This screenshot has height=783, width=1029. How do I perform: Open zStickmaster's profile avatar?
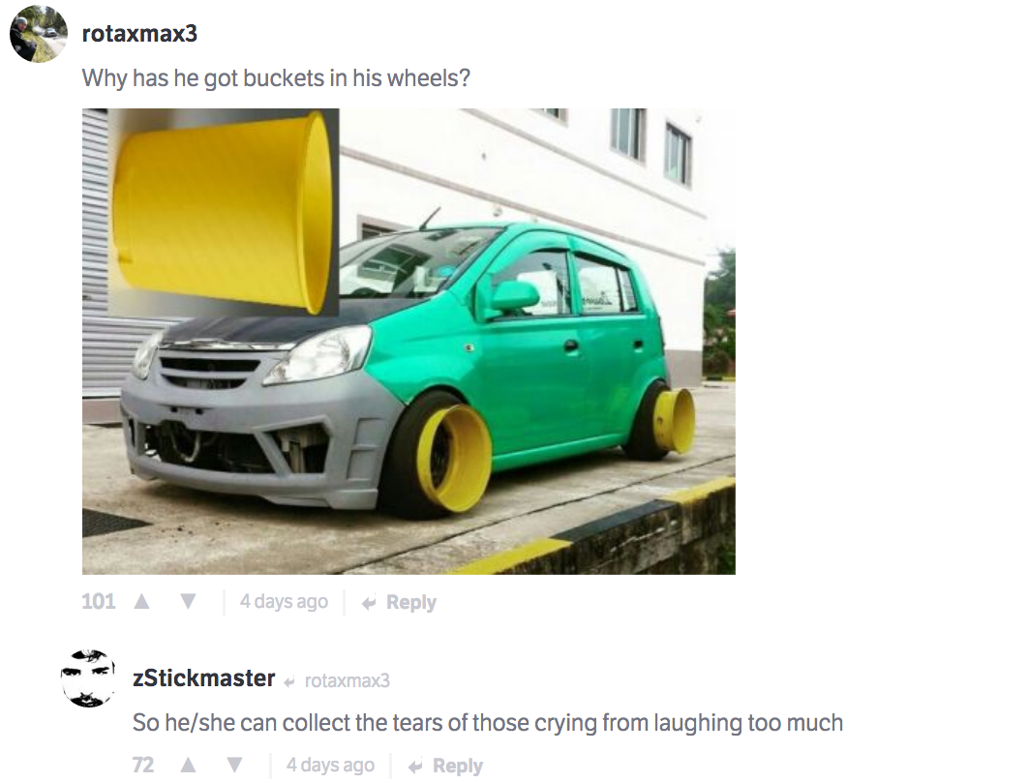(x=89, y=678)
